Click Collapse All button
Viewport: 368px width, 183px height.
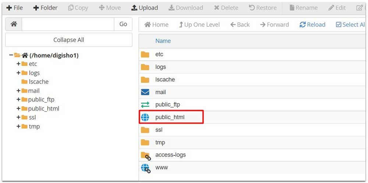coord(69,40)
